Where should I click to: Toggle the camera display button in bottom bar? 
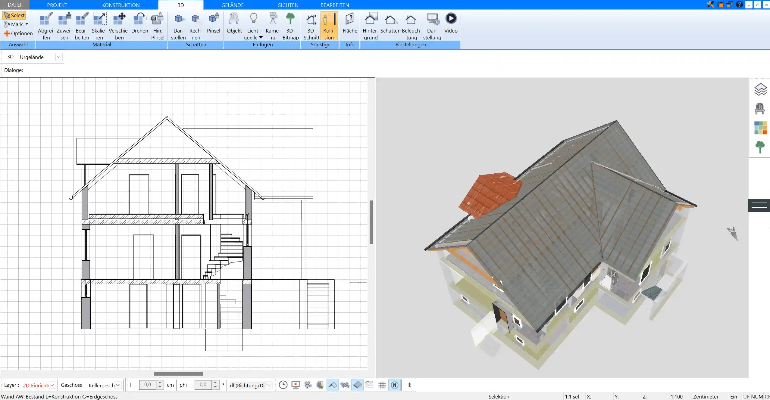pyautogui.click(x=308, y=385)
